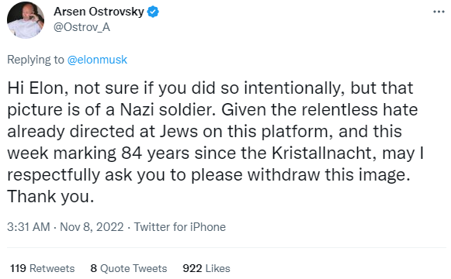Image resolution: width=451 pixels, height=279 pixels.
Task: Open Arsen Ostrovsky's profile picture
Action: [x=26, y=20]
